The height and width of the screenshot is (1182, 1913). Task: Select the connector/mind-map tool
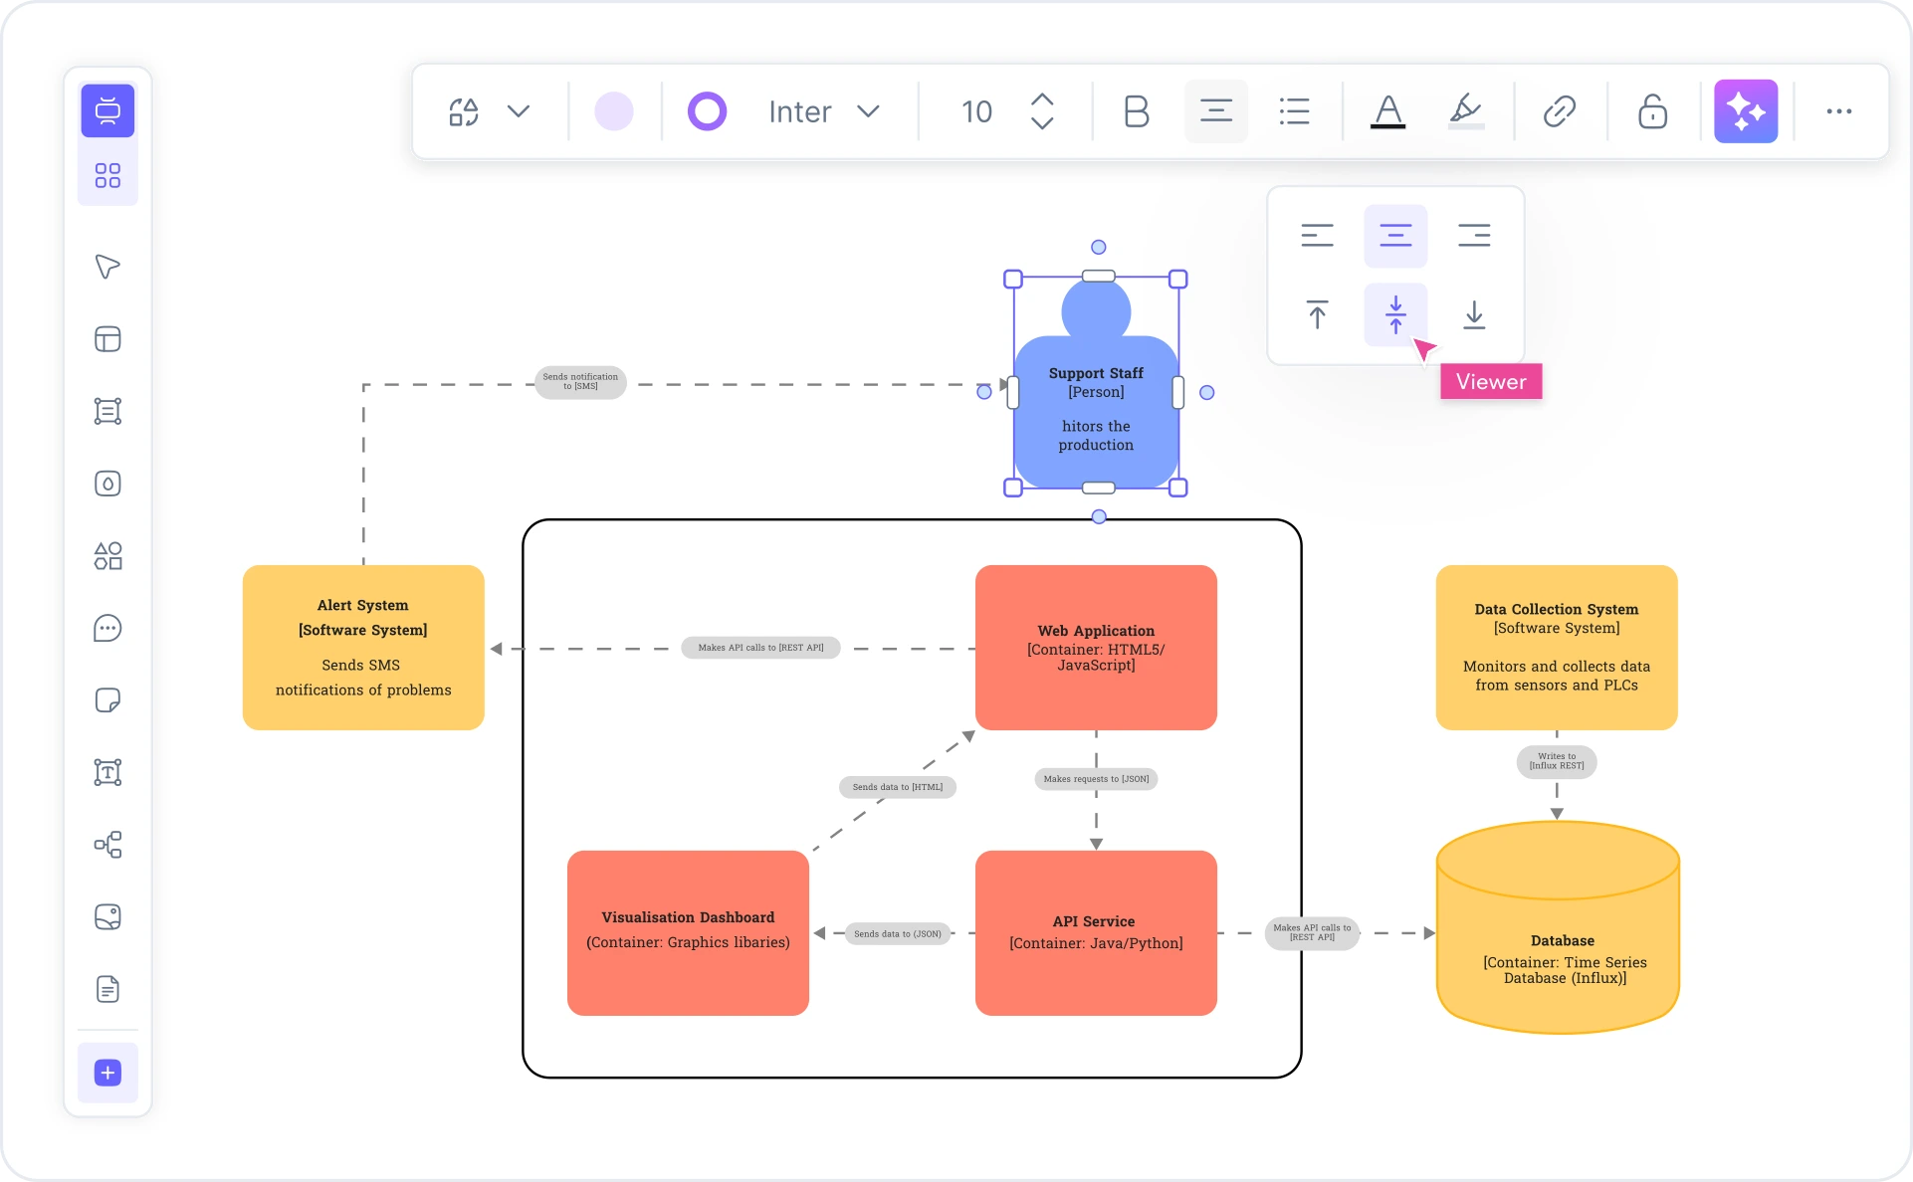tap(106, 845)
